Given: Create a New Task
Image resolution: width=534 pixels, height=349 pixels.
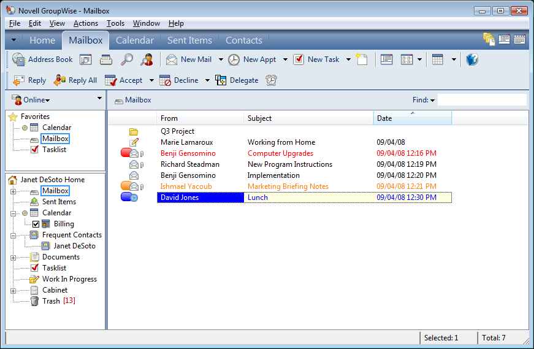Looking at the screenshot, I should pos(316,59).
